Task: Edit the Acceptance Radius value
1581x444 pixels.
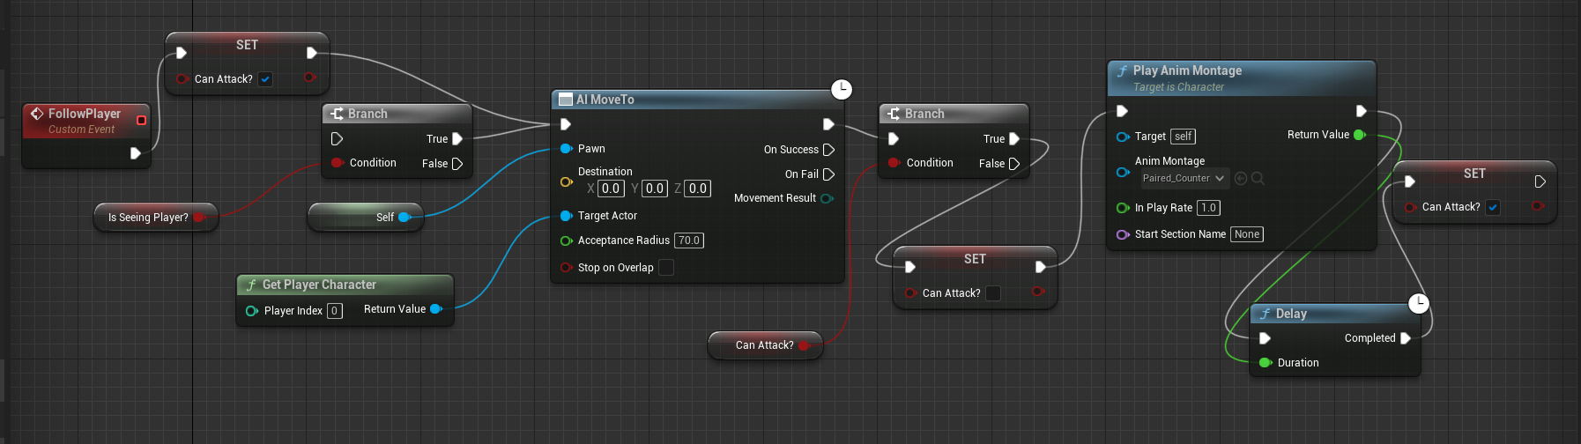Action: (x=689, y=240)
